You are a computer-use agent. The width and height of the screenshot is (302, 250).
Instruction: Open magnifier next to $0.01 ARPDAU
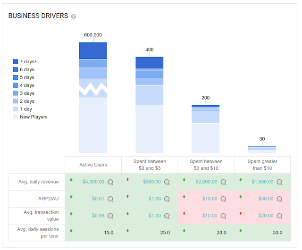click(110, 199)
